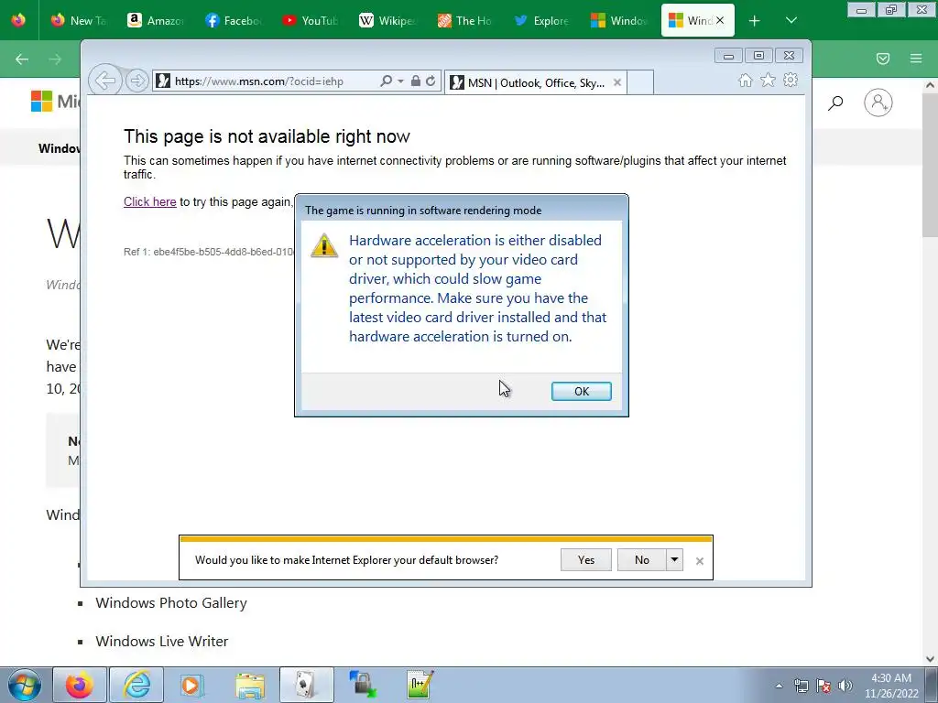Screen dimensions: 938x703
Task: Show hidden system tray icons arrow
Action: [x=779, y=686]
